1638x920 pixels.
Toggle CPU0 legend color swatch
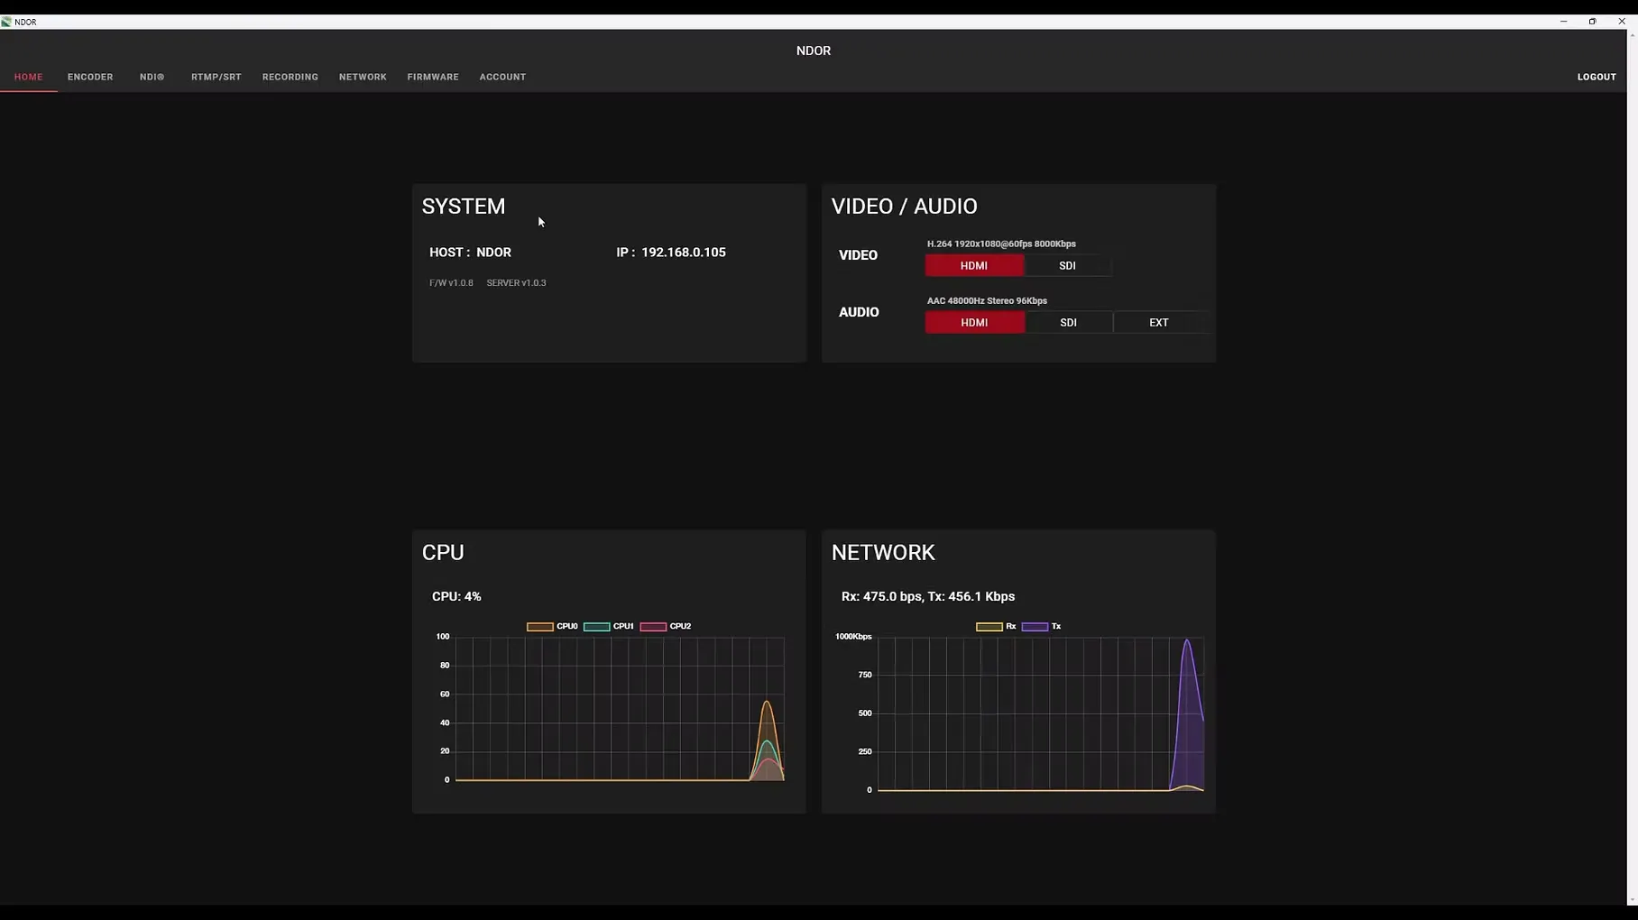[539, 627]
